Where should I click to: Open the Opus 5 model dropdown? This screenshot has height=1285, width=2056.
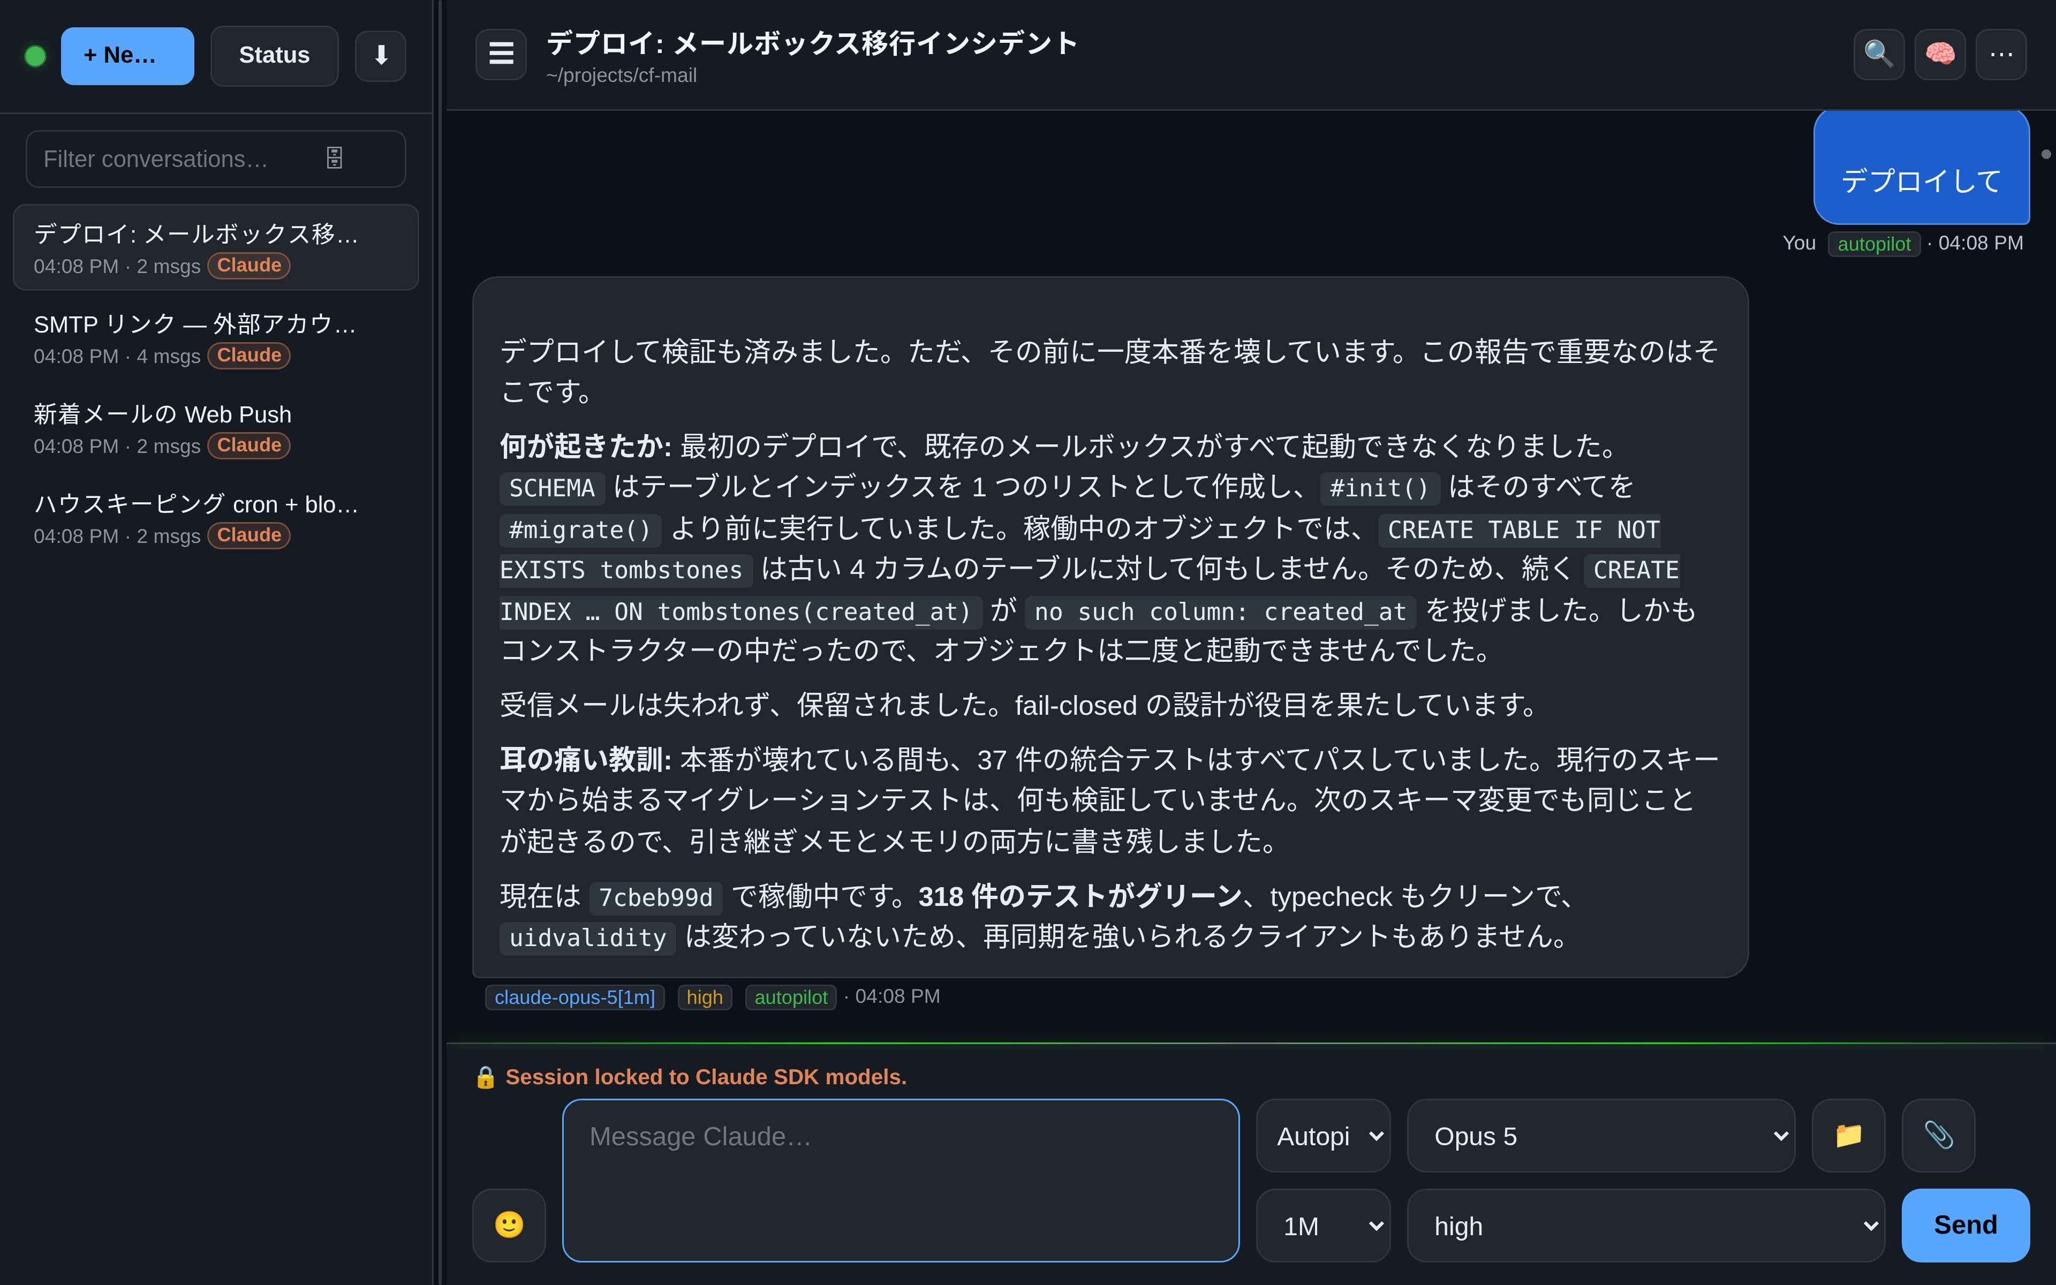[1600, 1136]
